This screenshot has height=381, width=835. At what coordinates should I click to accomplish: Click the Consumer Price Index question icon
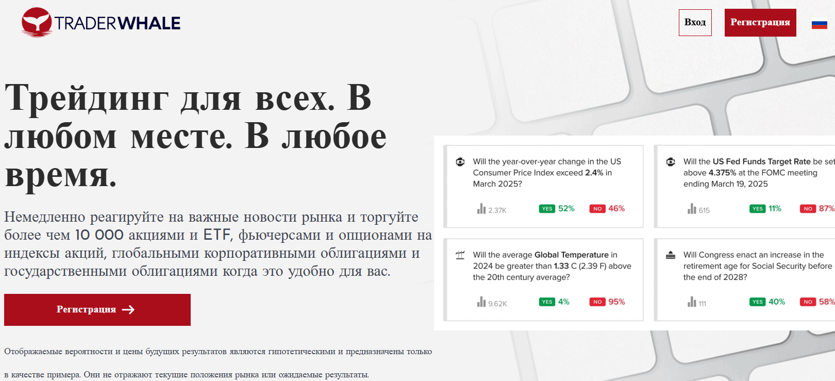[x=460, y=162]
